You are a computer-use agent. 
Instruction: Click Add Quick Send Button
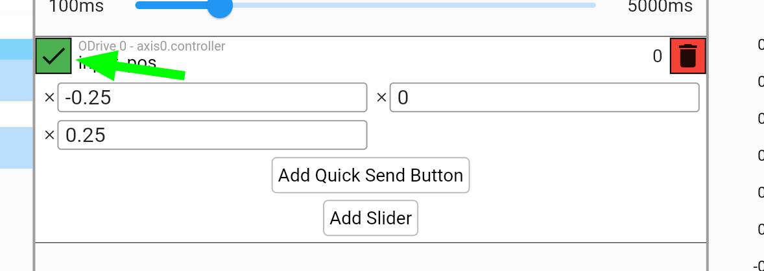(371, 175)
